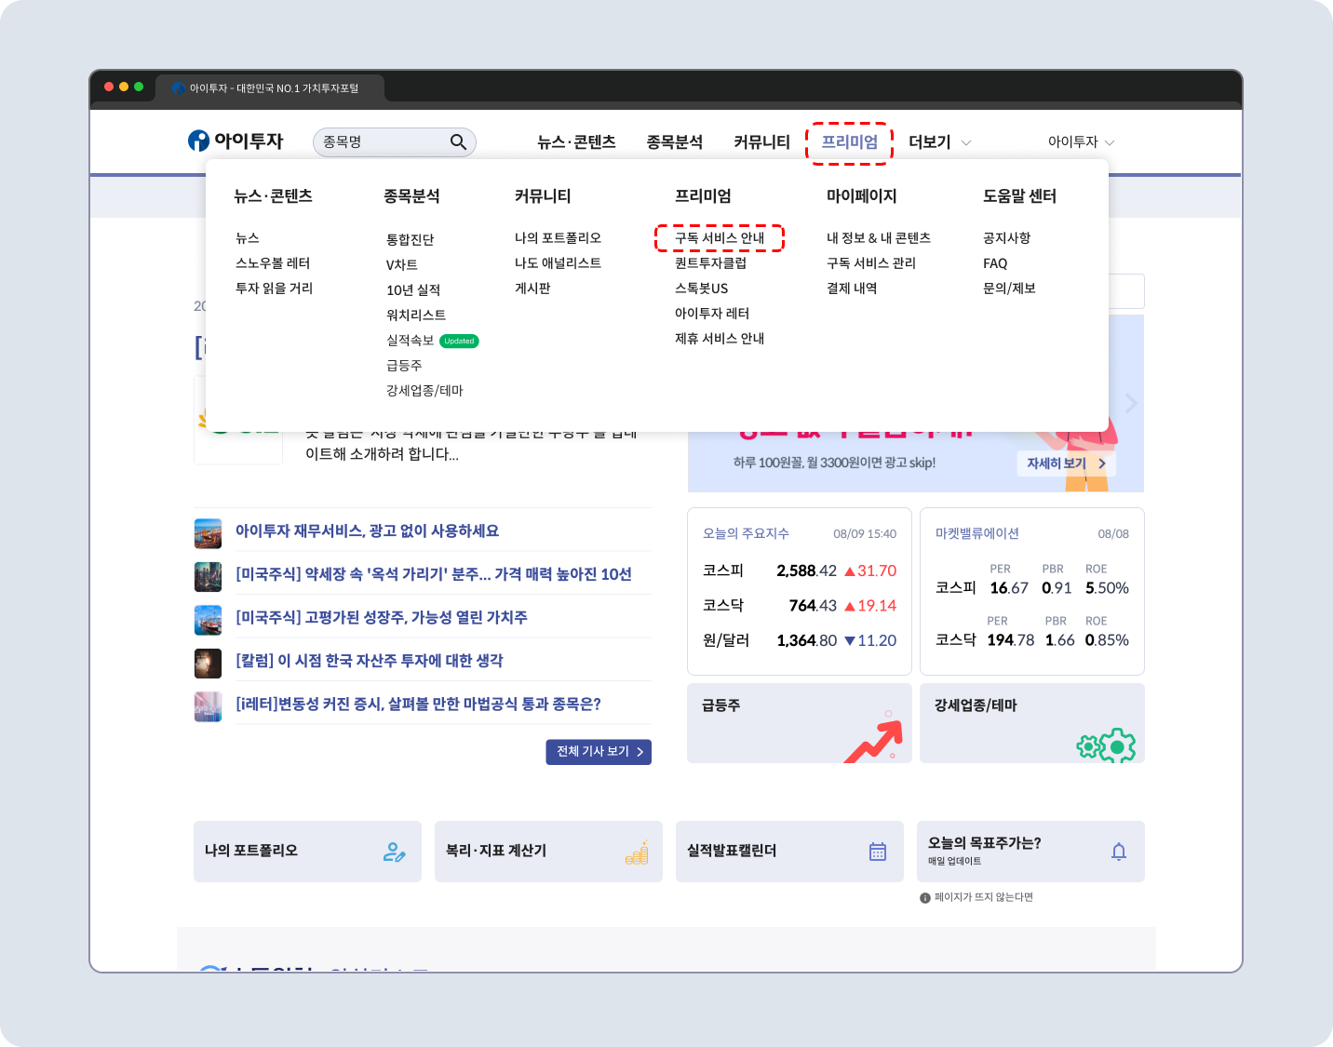
Task: Open thumbnail of 약세장 속 옥석 가리기 article
Action: coord(208,577)
